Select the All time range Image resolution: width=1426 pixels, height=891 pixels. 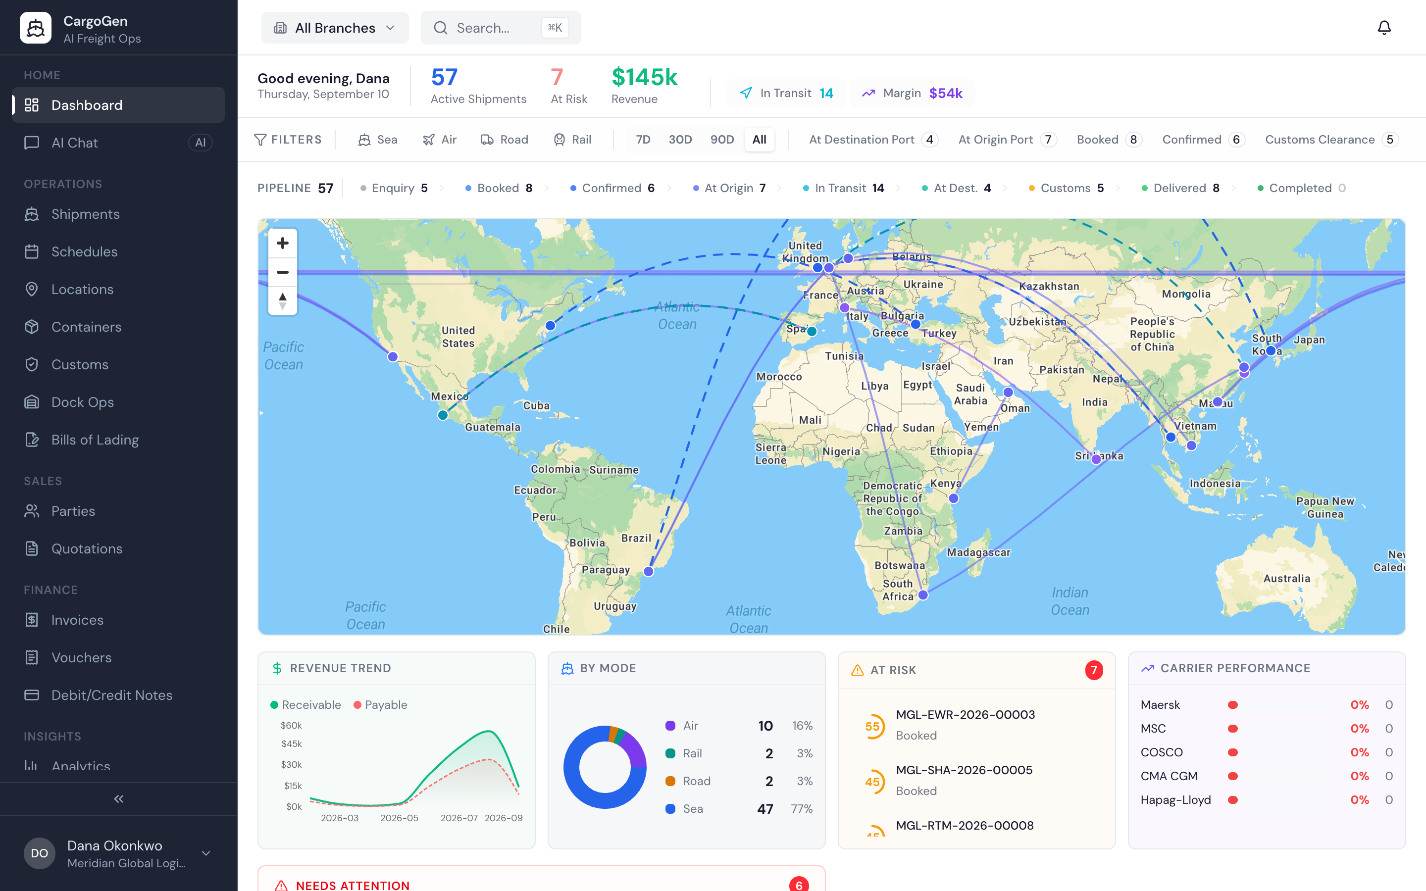[759, 140]
